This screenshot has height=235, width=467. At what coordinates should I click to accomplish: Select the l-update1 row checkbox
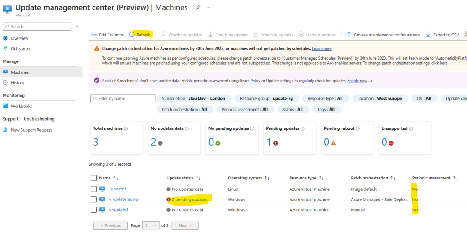(x=93, y=189)
